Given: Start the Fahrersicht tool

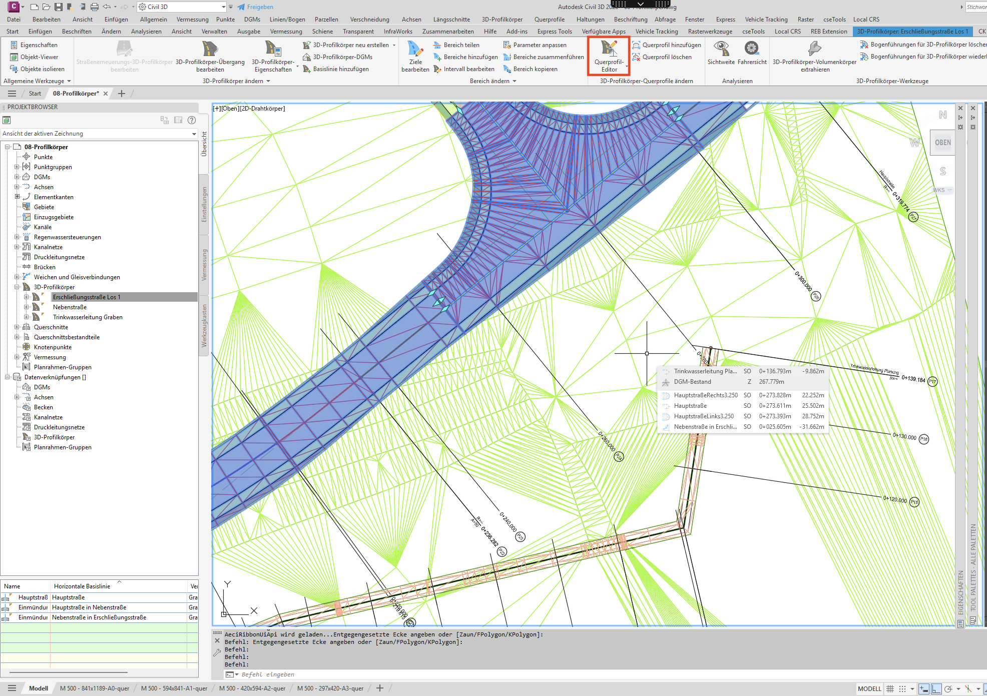Looking at the screenshot, I should [752, 53].
